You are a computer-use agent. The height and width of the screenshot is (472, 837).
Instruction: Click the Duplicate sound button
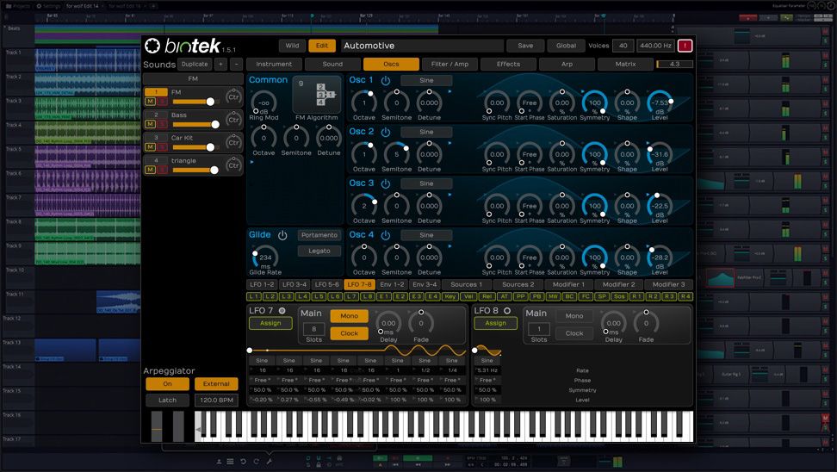click(x=195, y=64)
